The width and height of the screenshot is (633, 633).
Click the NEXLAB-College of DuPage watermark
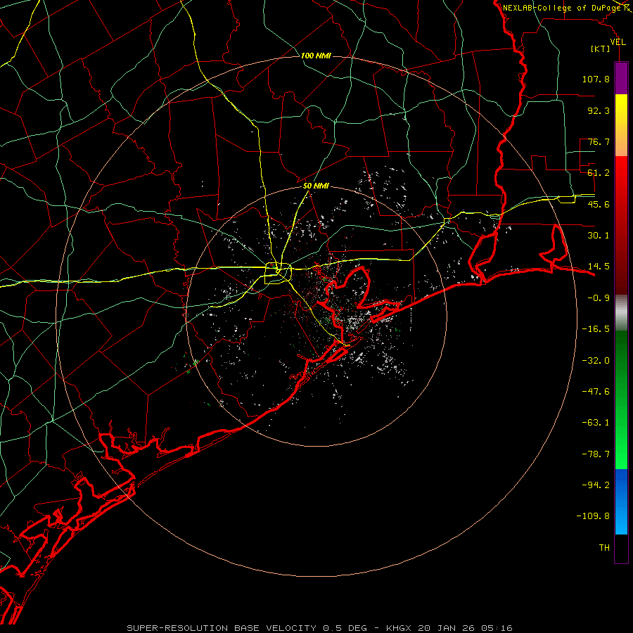[x=566, y=8]
